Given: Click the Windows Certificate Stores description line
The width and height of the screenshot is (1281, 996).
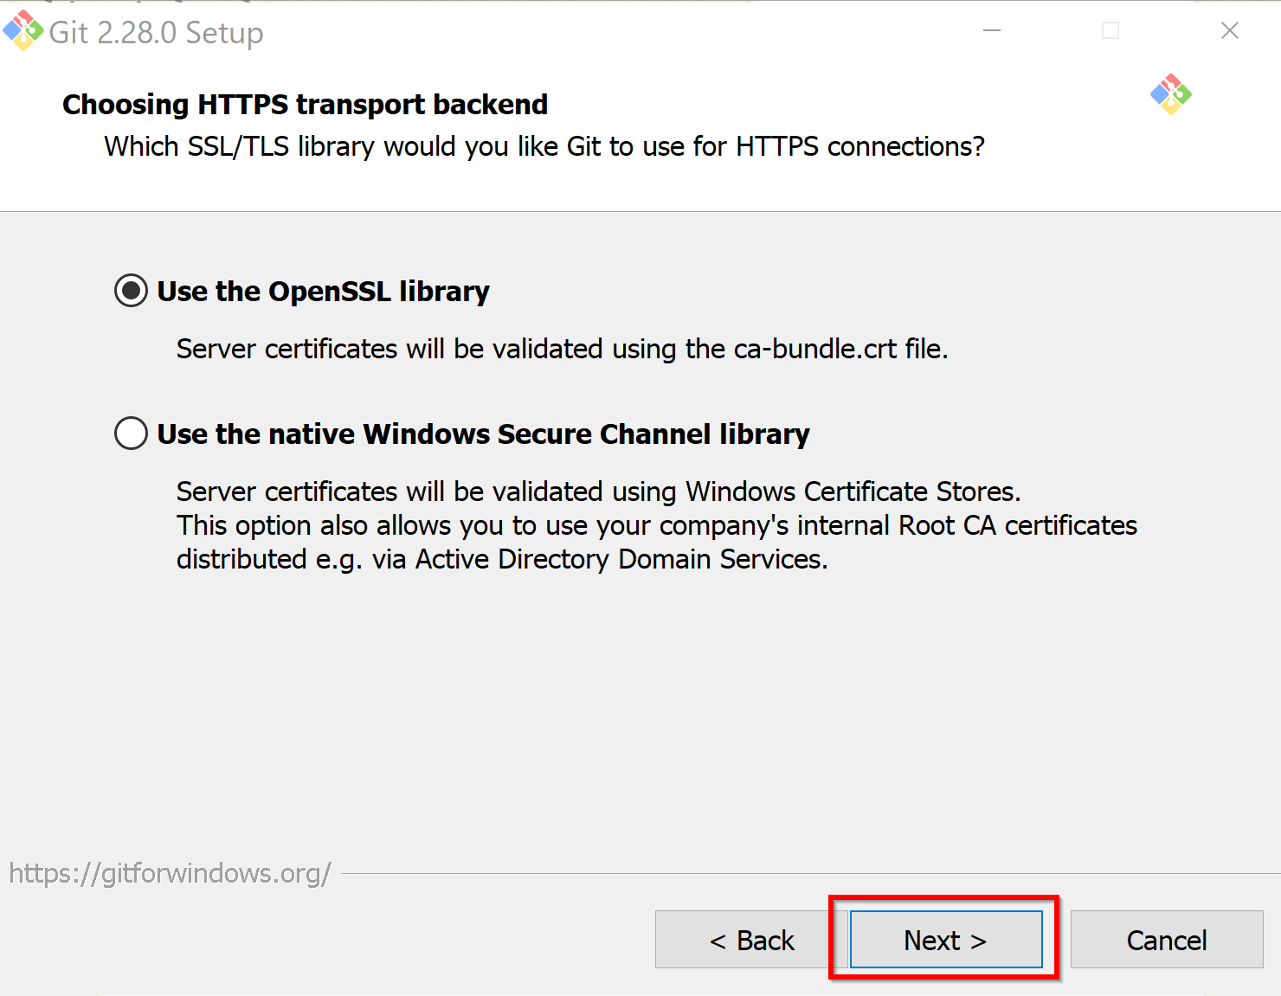Looking at the screenshot, I should (x=599, y=492).
